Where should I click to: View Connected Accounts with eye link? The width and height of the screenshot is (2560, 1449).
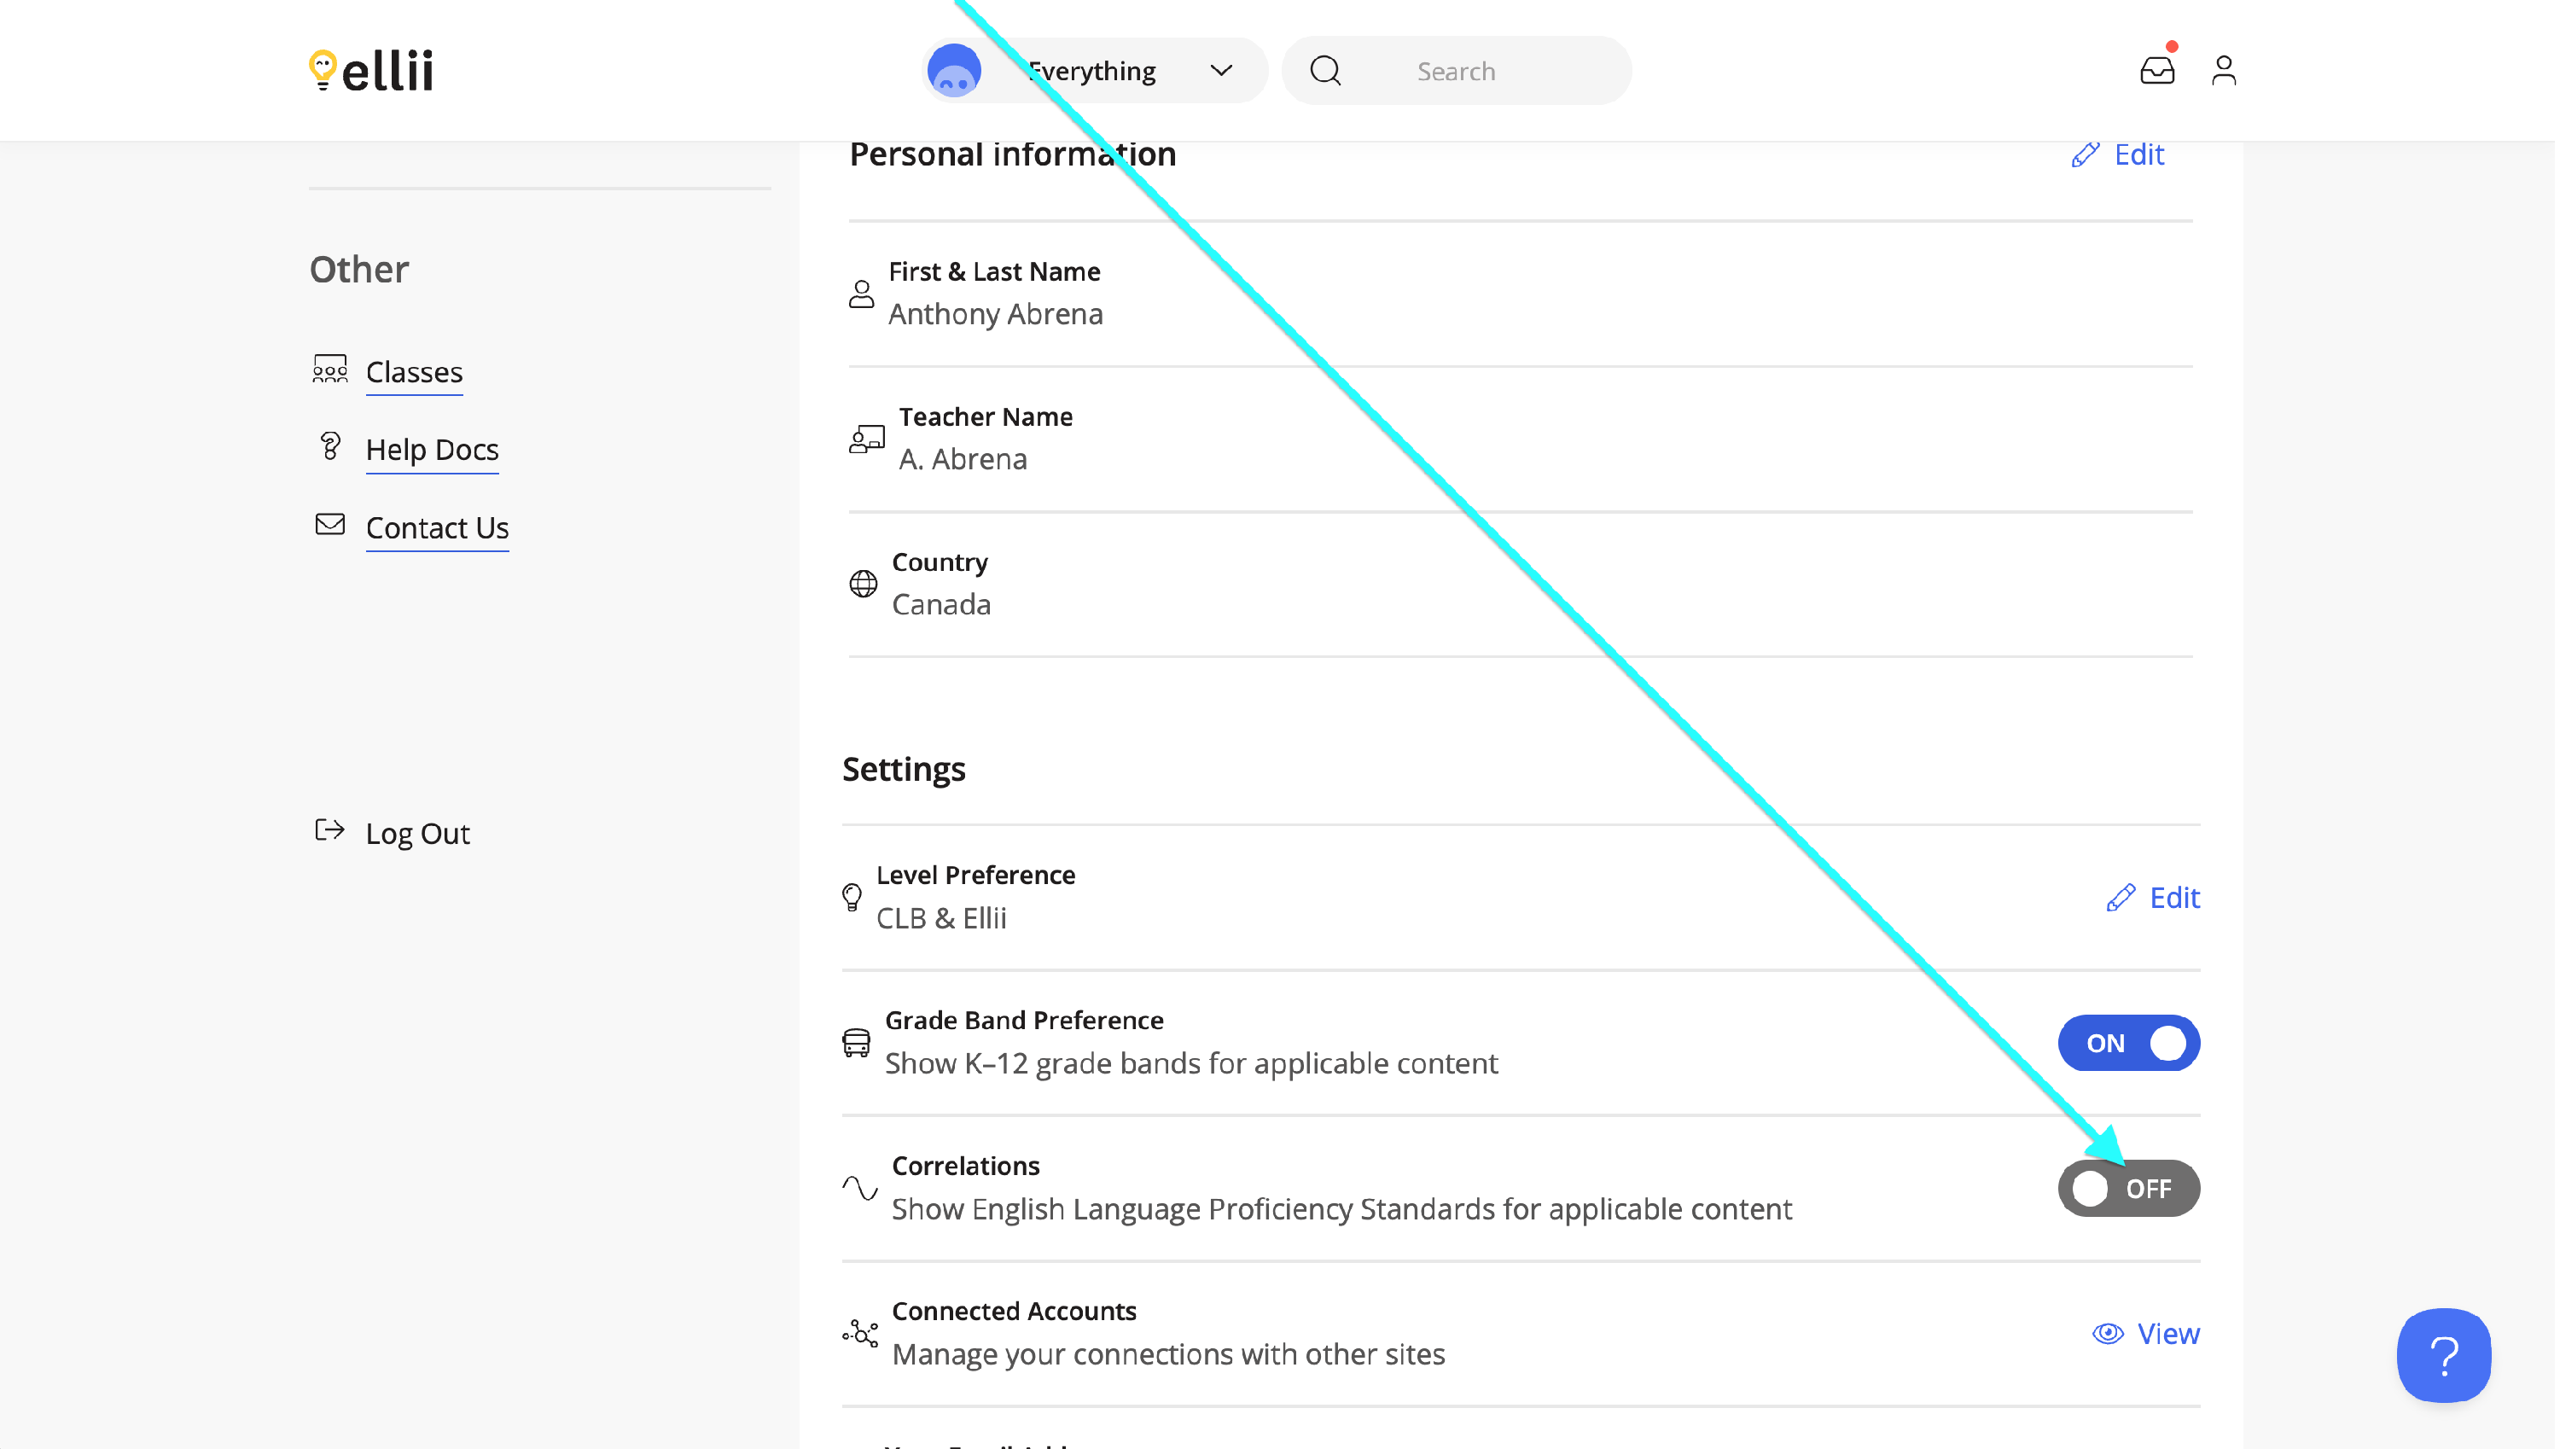[x=2150, y=1336]
